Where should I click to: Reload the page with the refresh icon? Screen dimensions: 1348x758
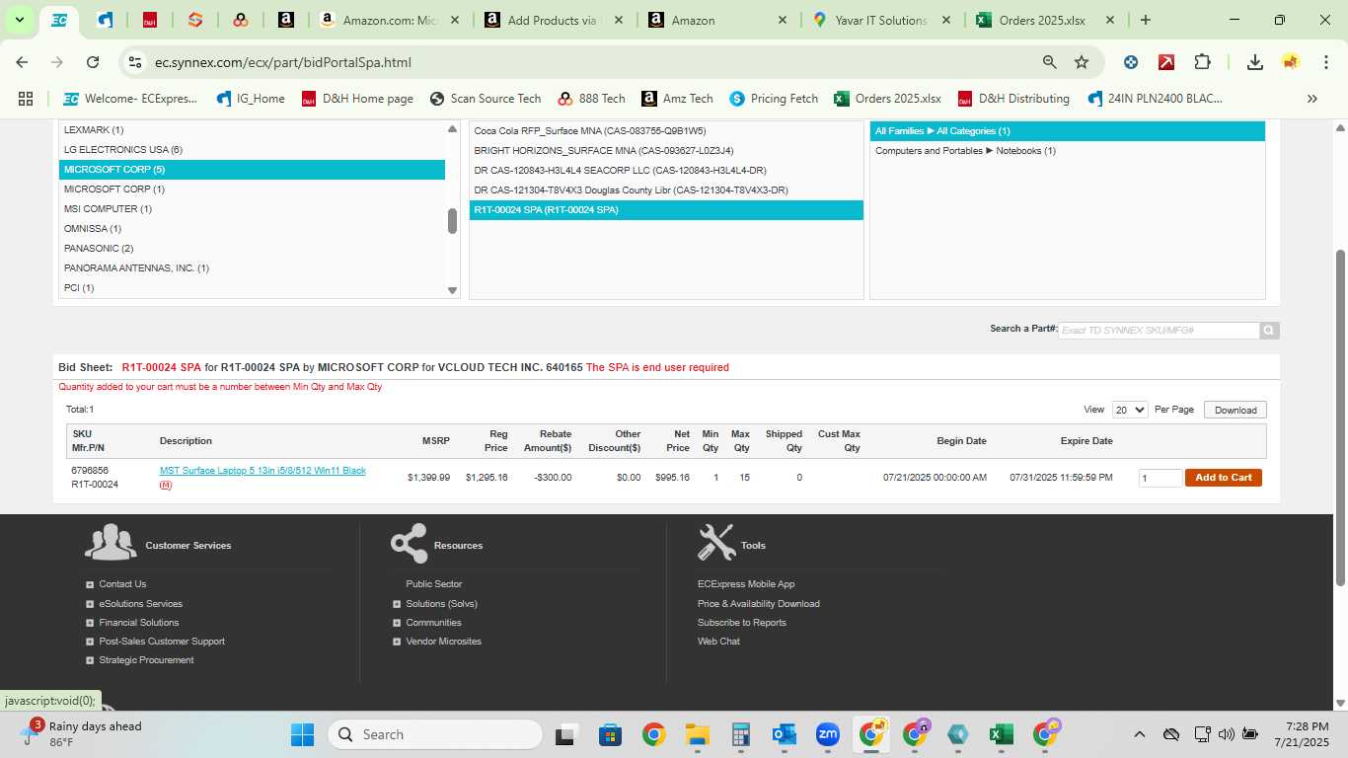(93, 62)
